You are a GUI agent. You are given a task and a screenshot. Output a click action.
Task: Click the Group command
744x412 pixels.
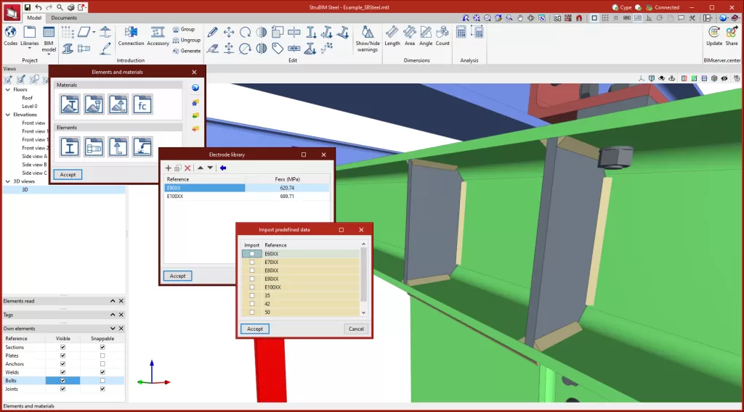(x=184, y=29)
